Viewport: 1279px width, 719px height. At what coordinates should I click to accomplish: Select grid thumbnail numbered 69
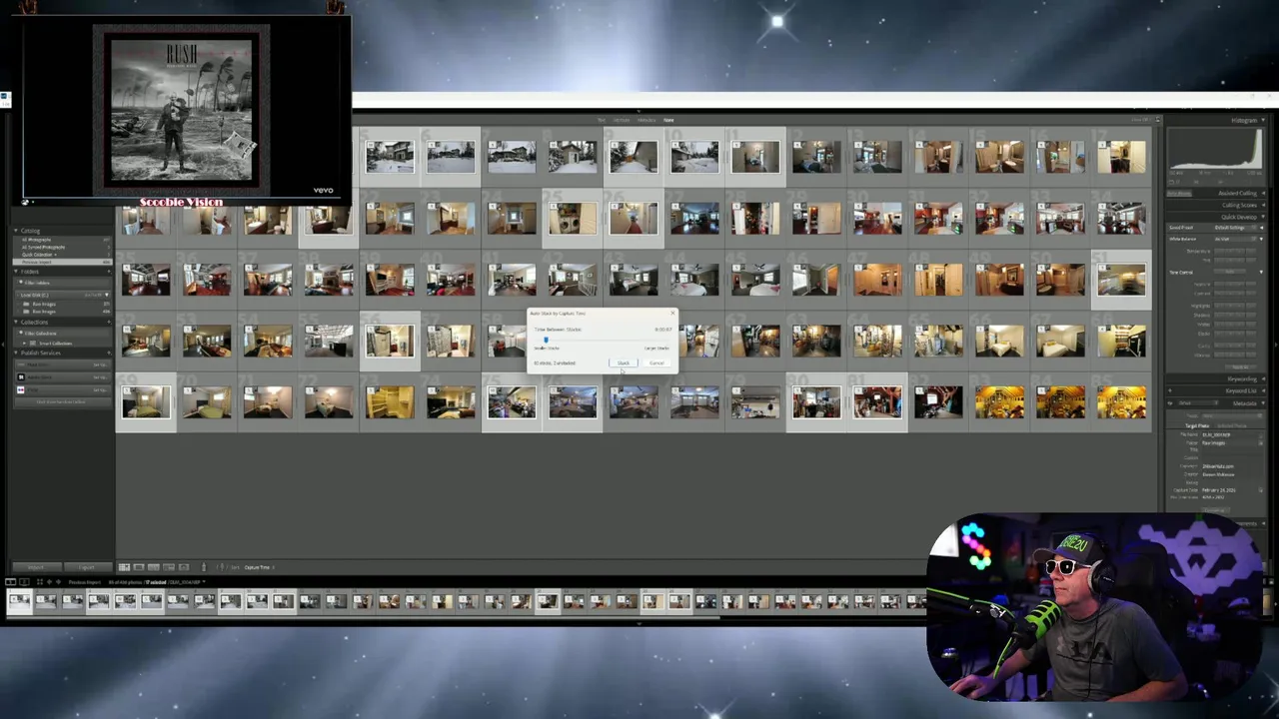coord(146,402)
